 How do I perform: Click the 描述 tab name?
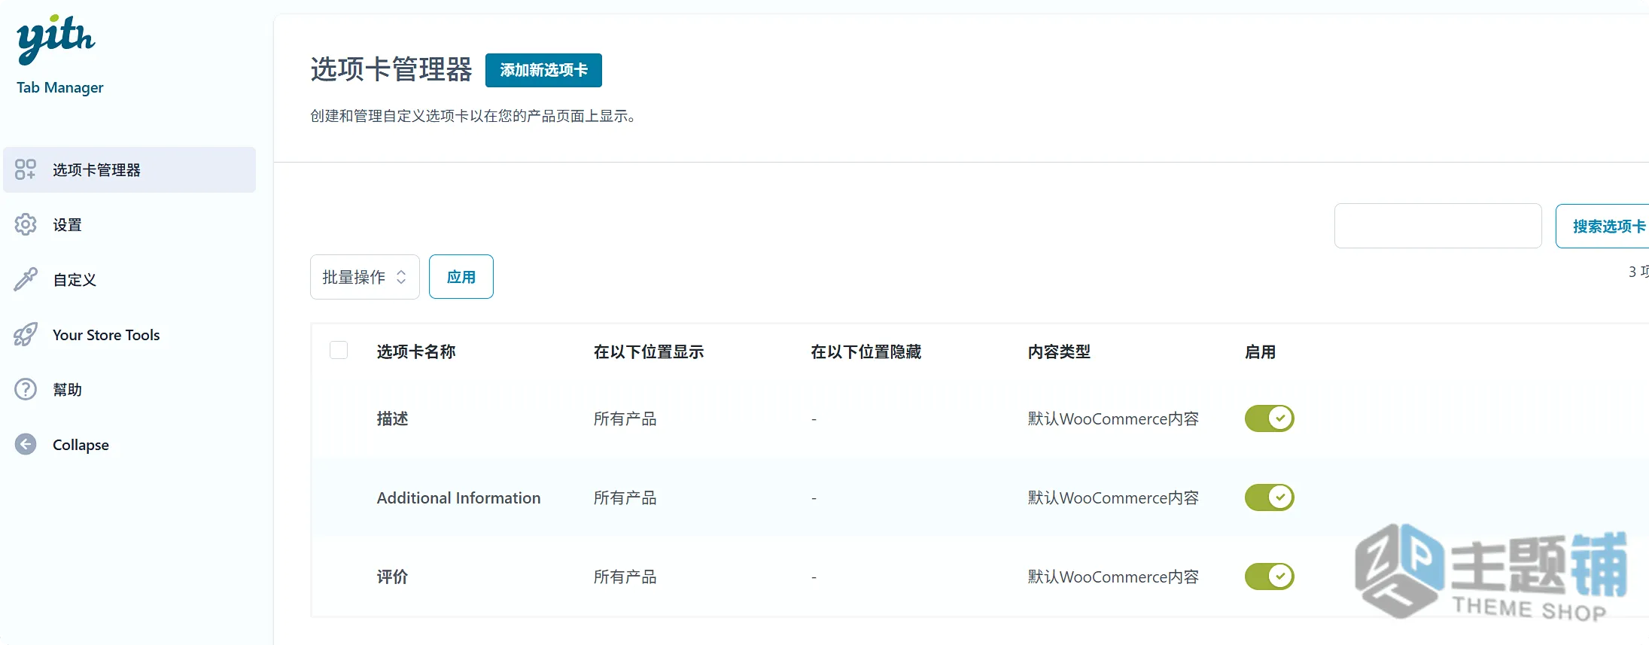[x=393, y=418]
